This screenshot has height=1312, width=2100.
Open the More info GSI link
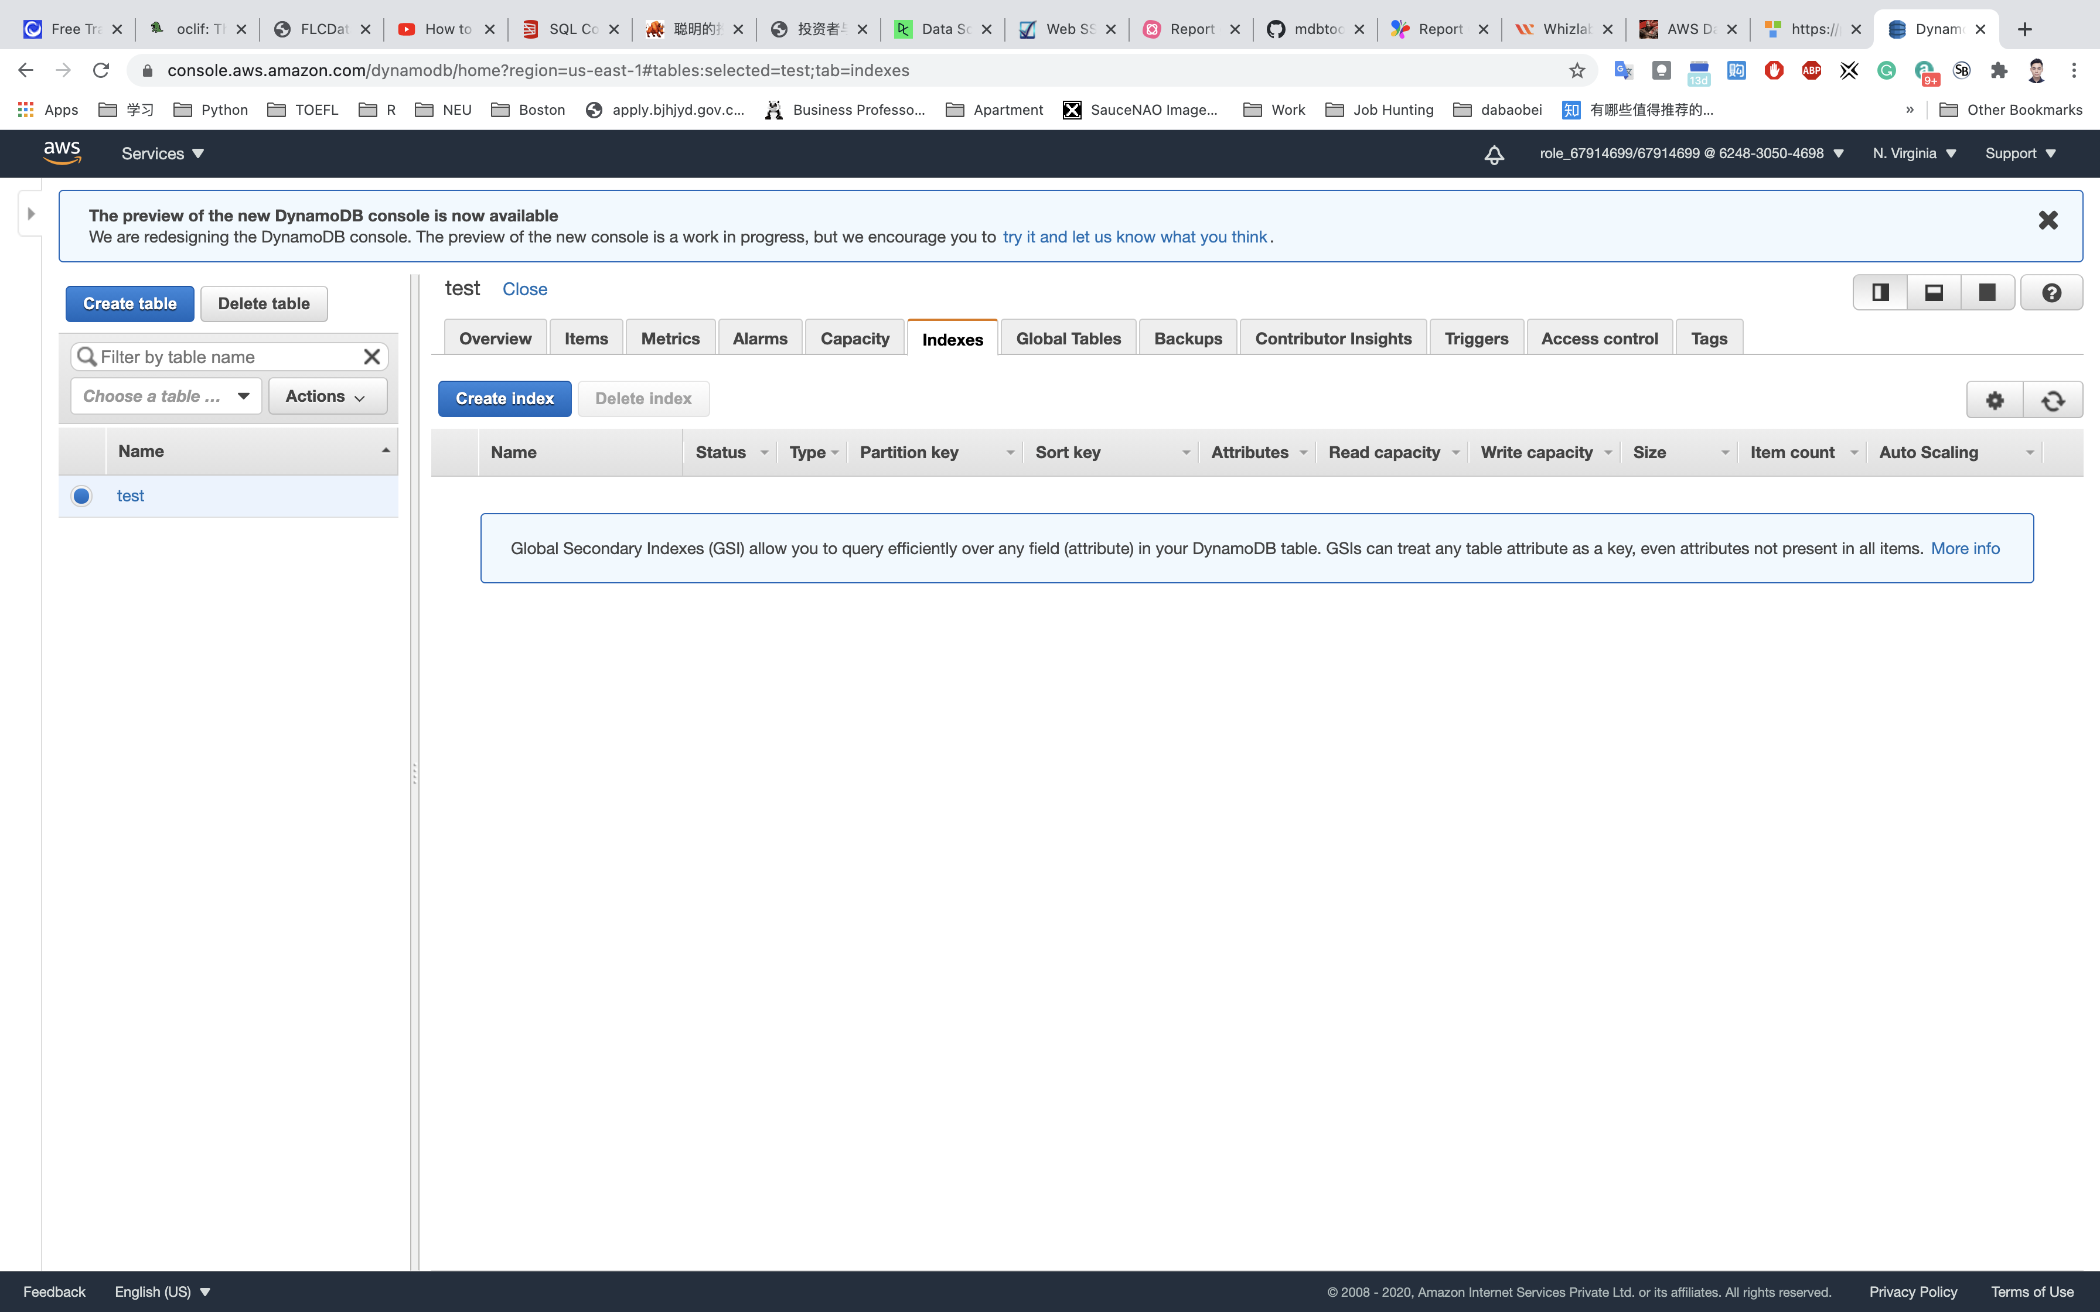[x=1965, y=548]
